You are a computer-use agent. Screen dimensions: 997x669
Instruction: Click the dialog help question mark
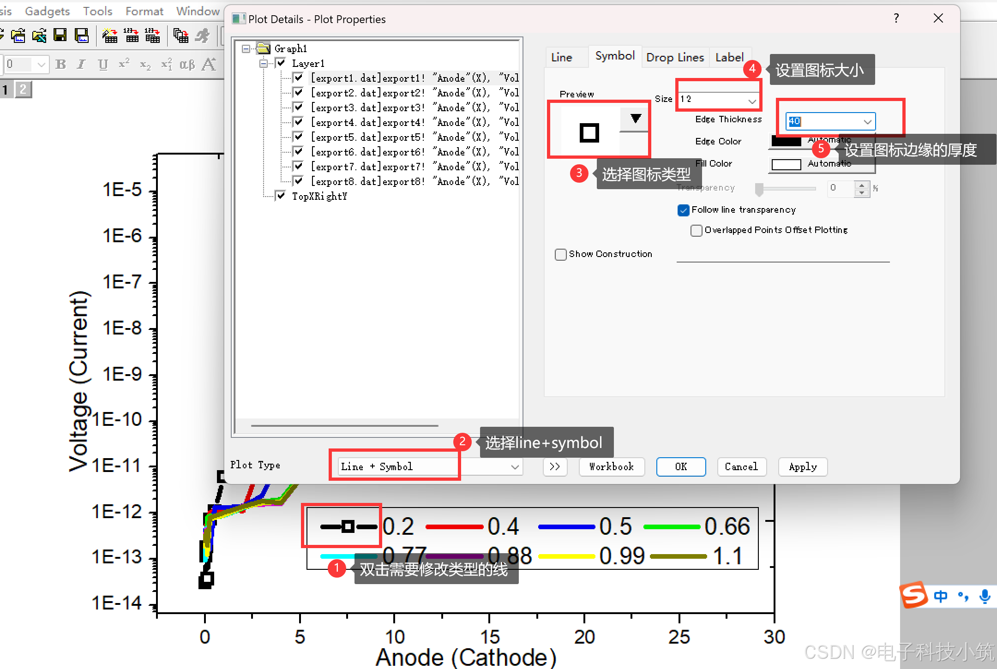pyautogui.click(x=896, y=18)
